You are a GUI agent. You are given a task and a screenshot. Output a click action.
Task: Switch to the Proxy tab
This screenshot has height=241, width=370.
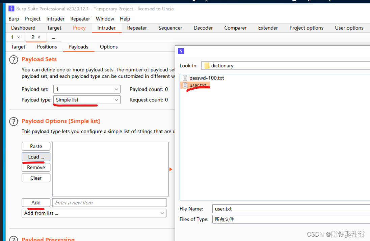tap(79, 28)
